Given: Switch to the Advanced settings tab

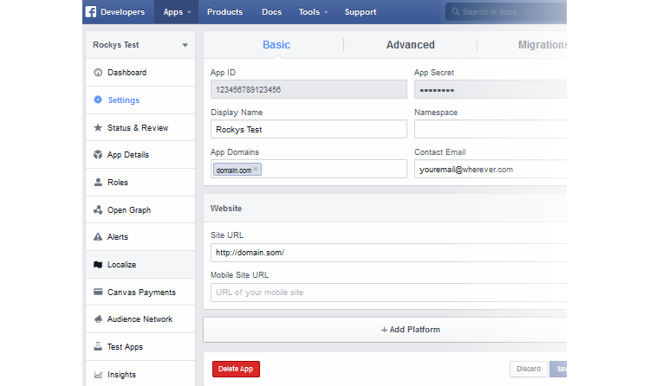Looking at the screenshot, I should pyautogui.click(x=411, y=45).
